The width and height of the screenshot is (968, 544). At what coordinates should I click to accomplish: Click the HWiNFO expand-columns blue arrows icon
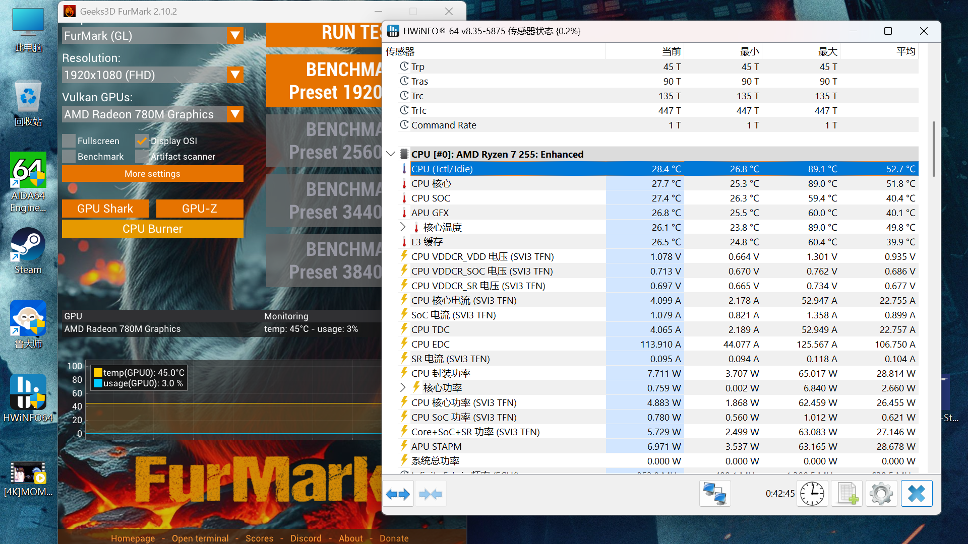(x=398, y=494)
